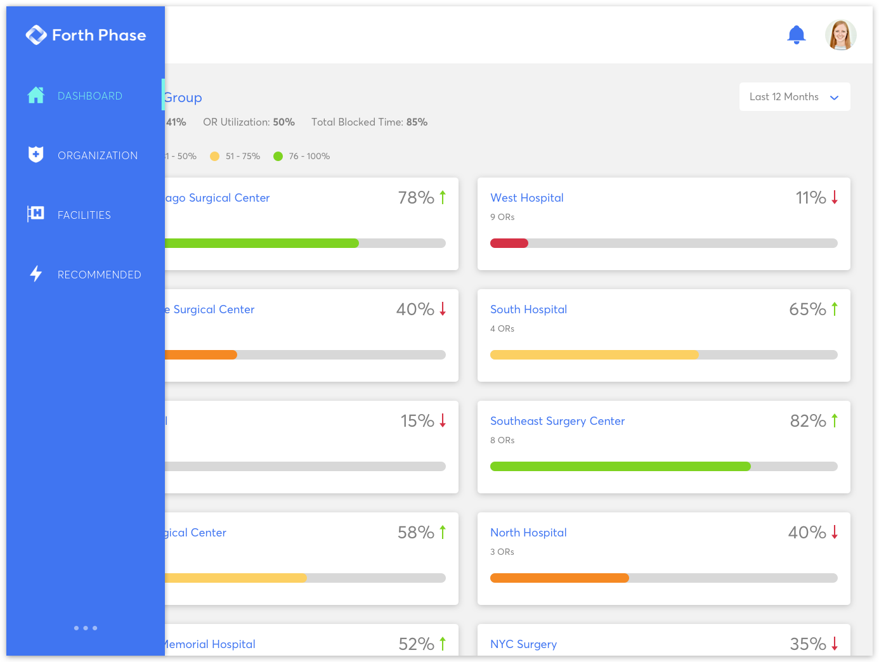Screen dimensions: 879x662
Task: Open the Memorial Hospital link
Action: [x=210, y=644]
